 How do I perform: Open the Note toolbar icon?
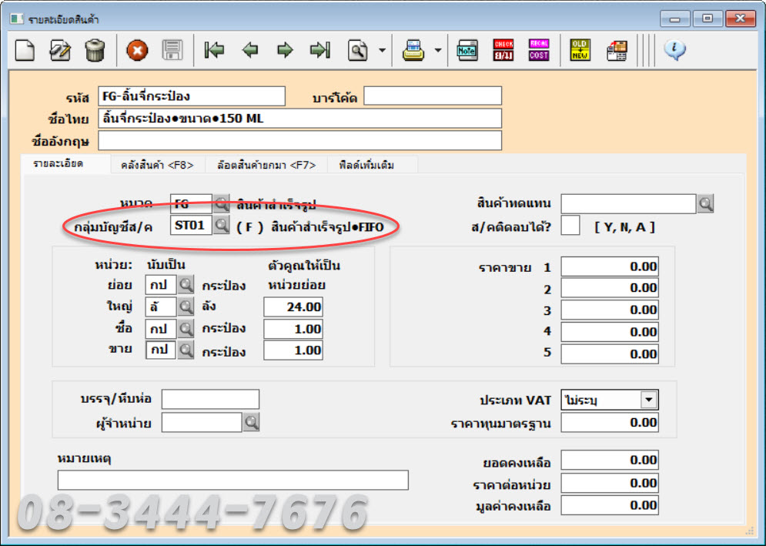(x=467, y=50)
